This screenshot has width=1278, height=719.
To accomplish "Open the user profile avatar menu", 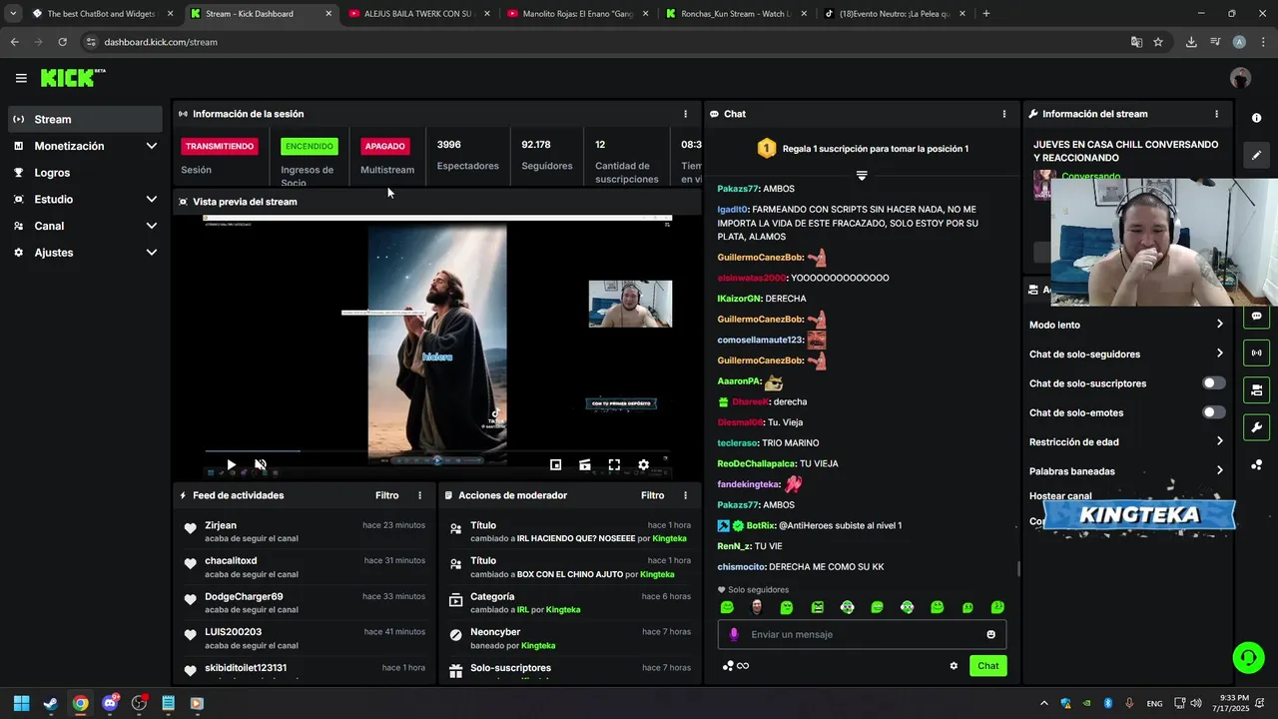I will click(1240, 78).
